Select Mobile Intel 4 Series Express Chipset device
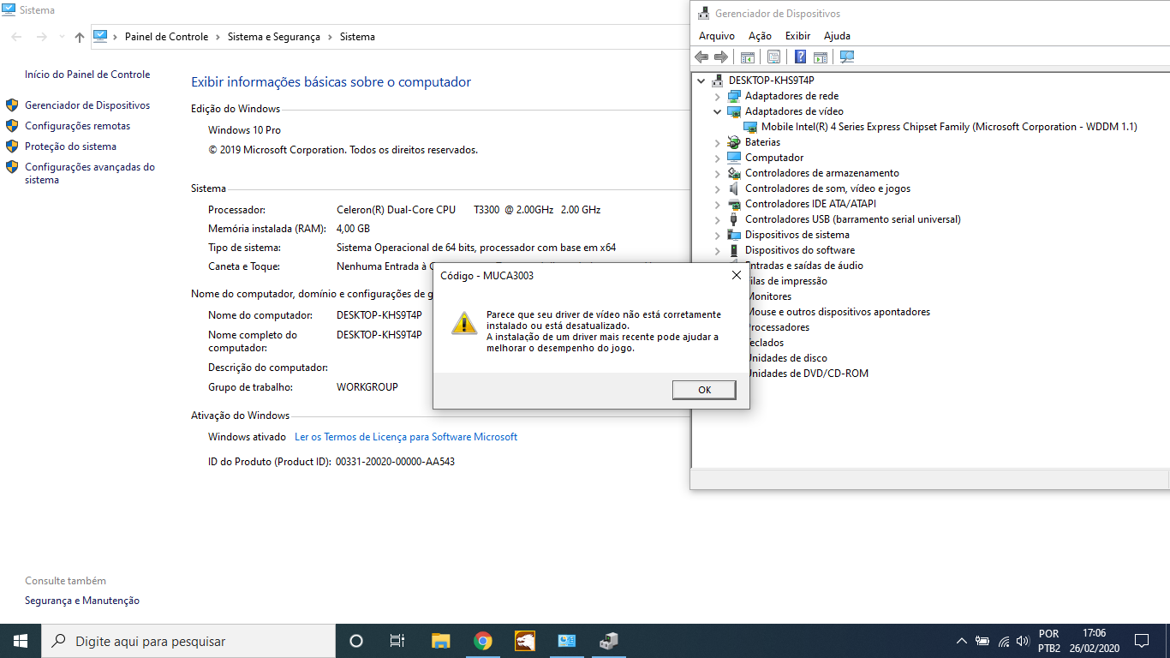Image resolution: width=1170 pixels, height=658 pixels. 948,127
